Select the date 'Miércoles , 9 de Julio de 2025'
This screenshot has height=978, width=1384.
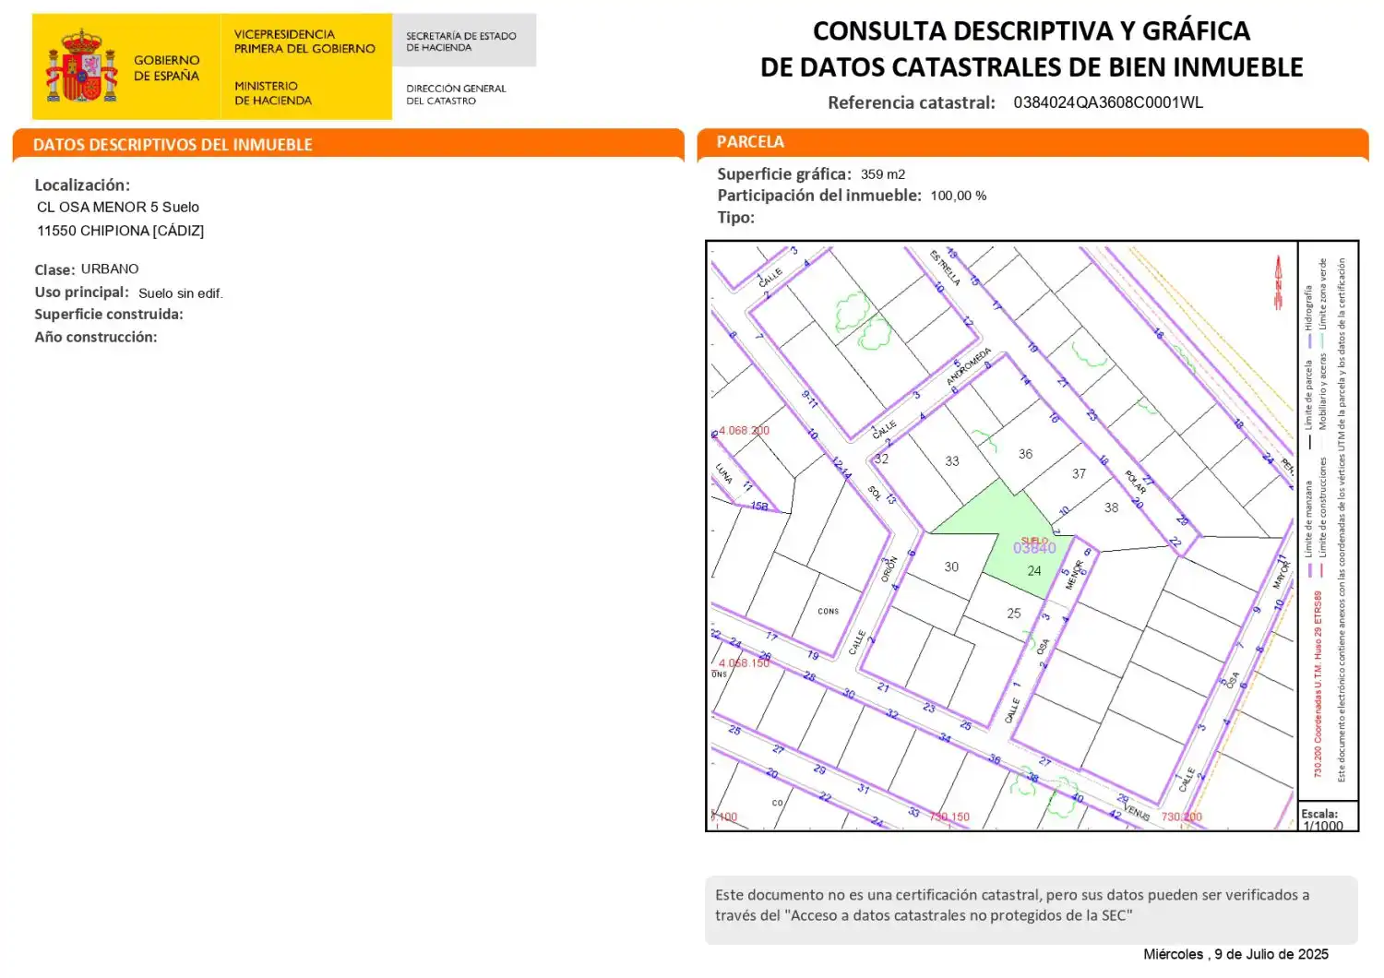point(1236,954)
